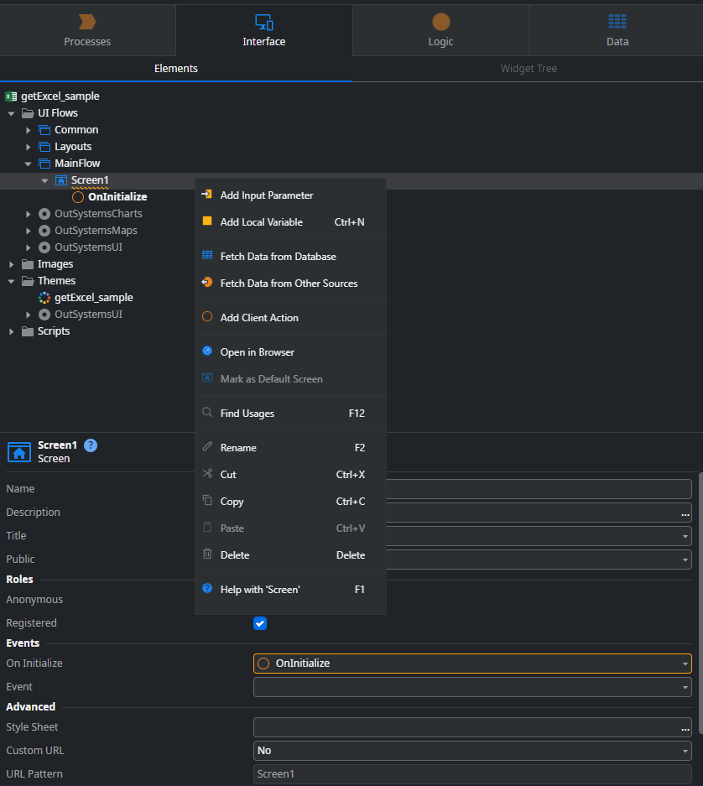Choose Add Local Variable menu item
Viewport: 703px width, 786px height.
(x=290, y=222)
